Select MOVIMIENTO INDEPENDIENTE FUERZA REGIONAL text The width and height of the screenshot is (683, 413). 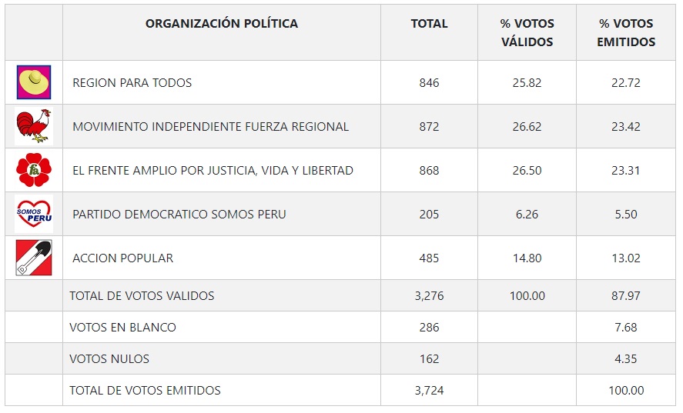210,127
